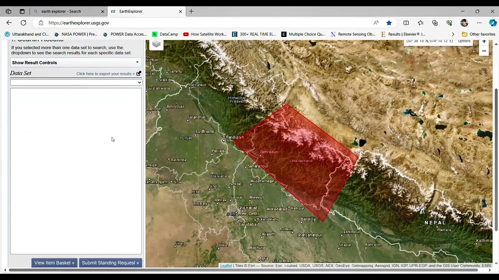Open the user profile avatar
The image size is (499, 280).
464,23
